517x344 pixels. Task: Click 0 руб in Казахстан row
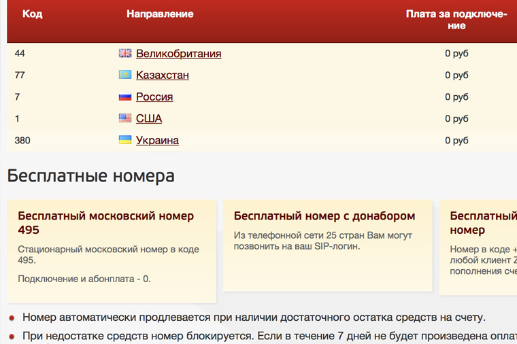pyautogui.click(x=456, y=75)
